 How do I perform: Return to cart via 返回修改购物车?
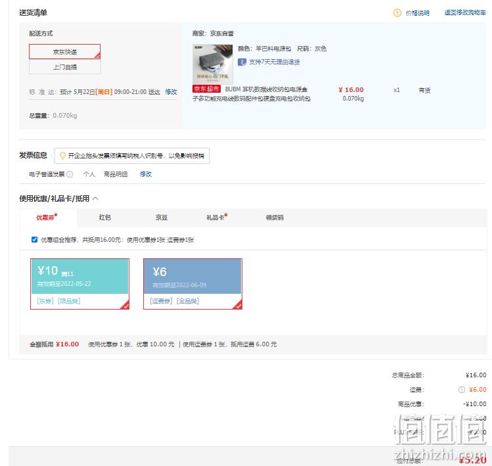[464, 12]
